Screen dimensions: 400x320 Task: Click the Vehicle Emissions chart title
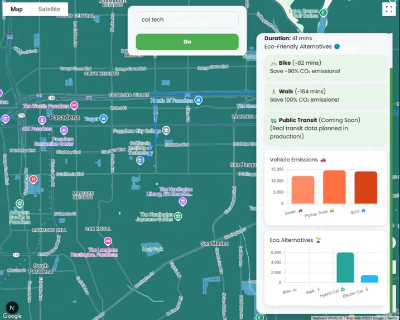(298, 160)
